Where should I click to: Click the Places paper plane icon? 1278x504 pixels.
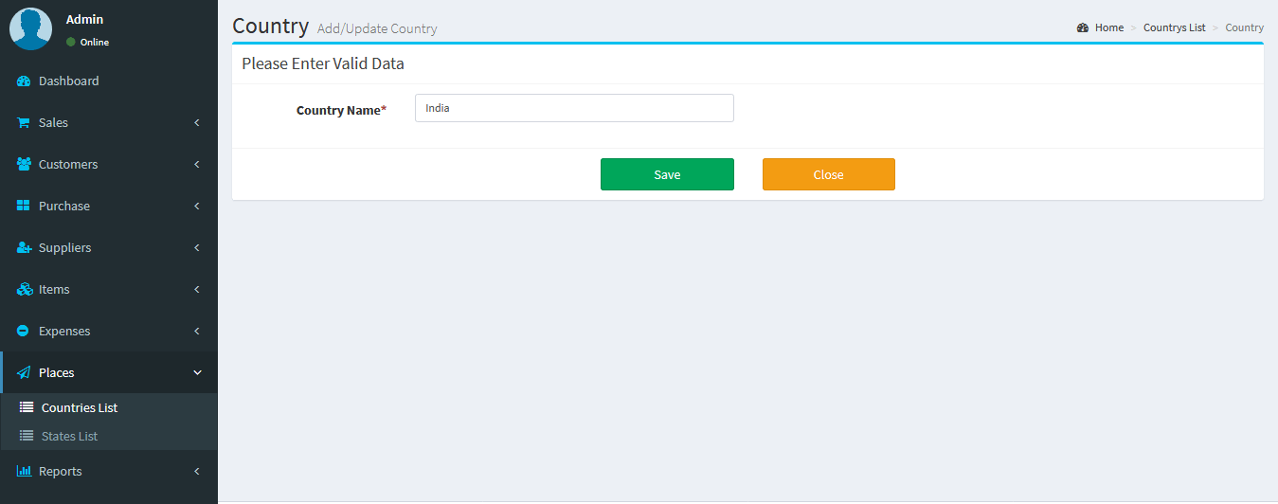click(24, 372)
